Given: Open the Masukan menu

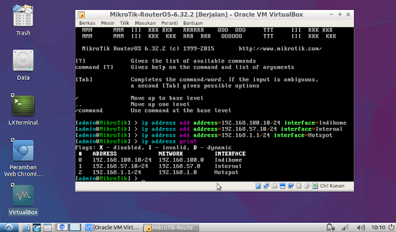Looking at the screenshot, I should [145, 23].
